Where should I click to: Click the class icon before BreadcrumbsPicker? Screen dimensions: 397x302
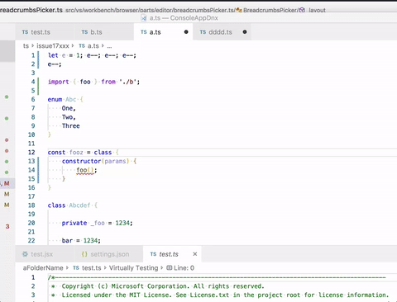click(239, 10)
